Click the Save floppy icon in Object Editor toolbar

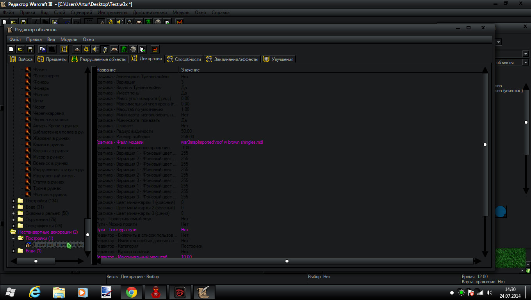point(30,49)
